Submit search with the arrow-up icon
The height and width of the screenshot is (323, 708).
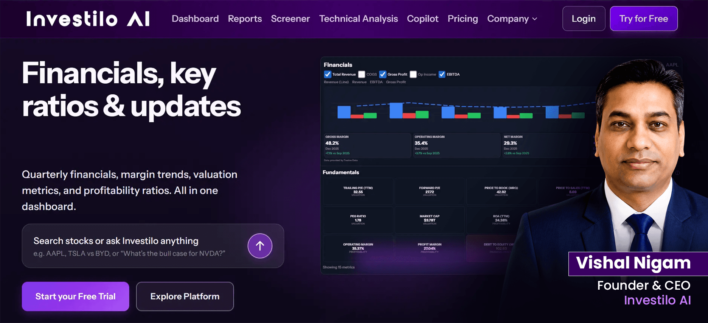(x=260, y=246)
